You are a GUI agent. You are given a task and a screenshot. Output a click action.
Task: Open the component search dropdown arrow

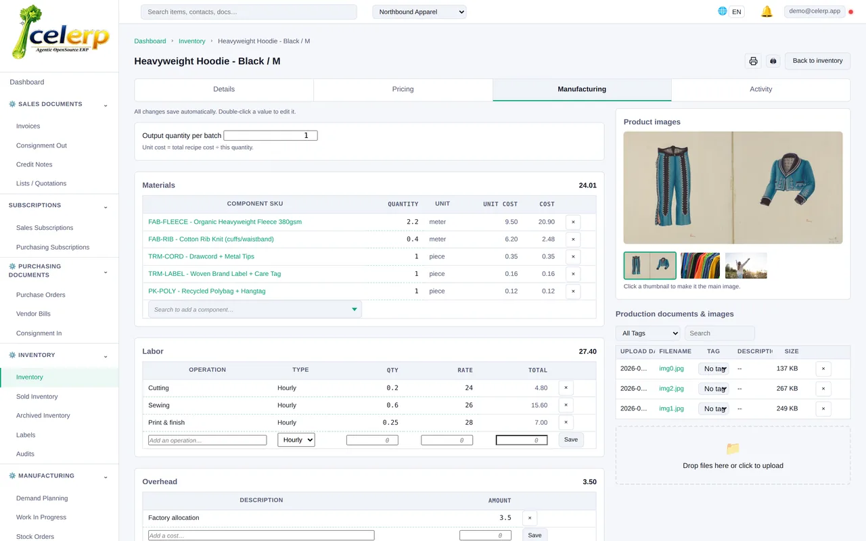(x=355, y=310)
